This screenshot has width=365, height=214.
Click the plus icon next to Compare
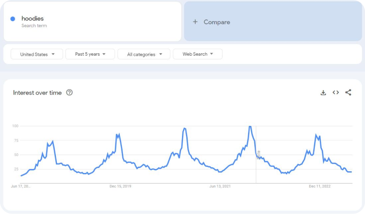(195, 22)
